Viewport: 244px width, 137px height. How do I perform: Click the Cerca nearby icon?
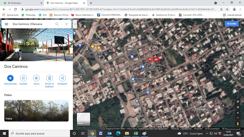coord(36,78)
